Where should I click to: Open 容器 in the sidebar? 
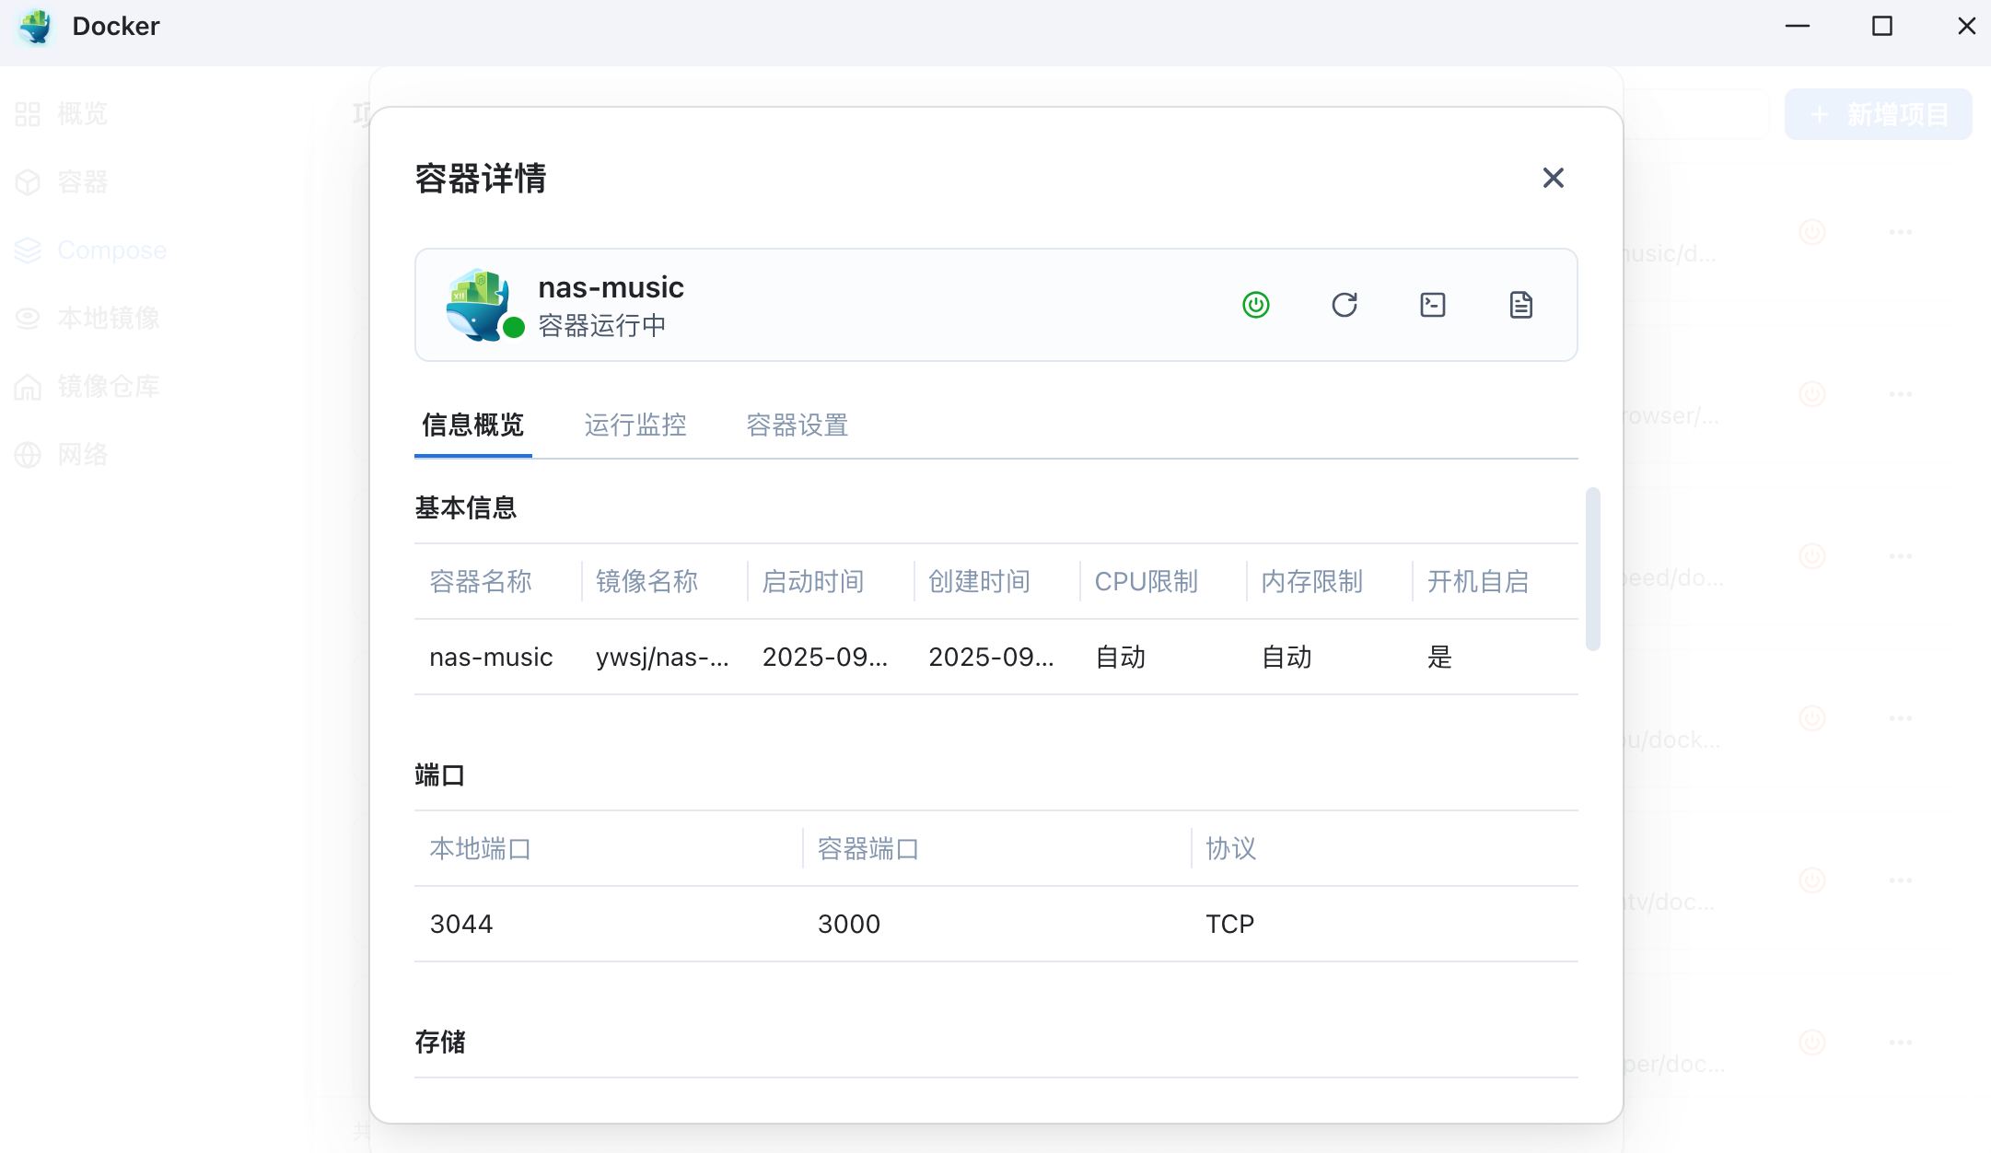pos(81,182)
